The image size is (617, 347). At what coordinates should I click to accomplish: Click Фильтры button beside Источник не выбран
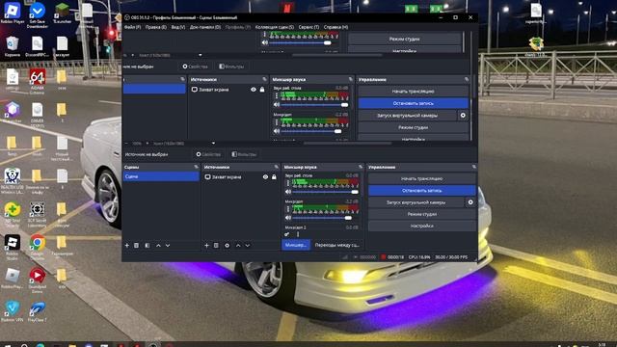click(x=244, y=154)
